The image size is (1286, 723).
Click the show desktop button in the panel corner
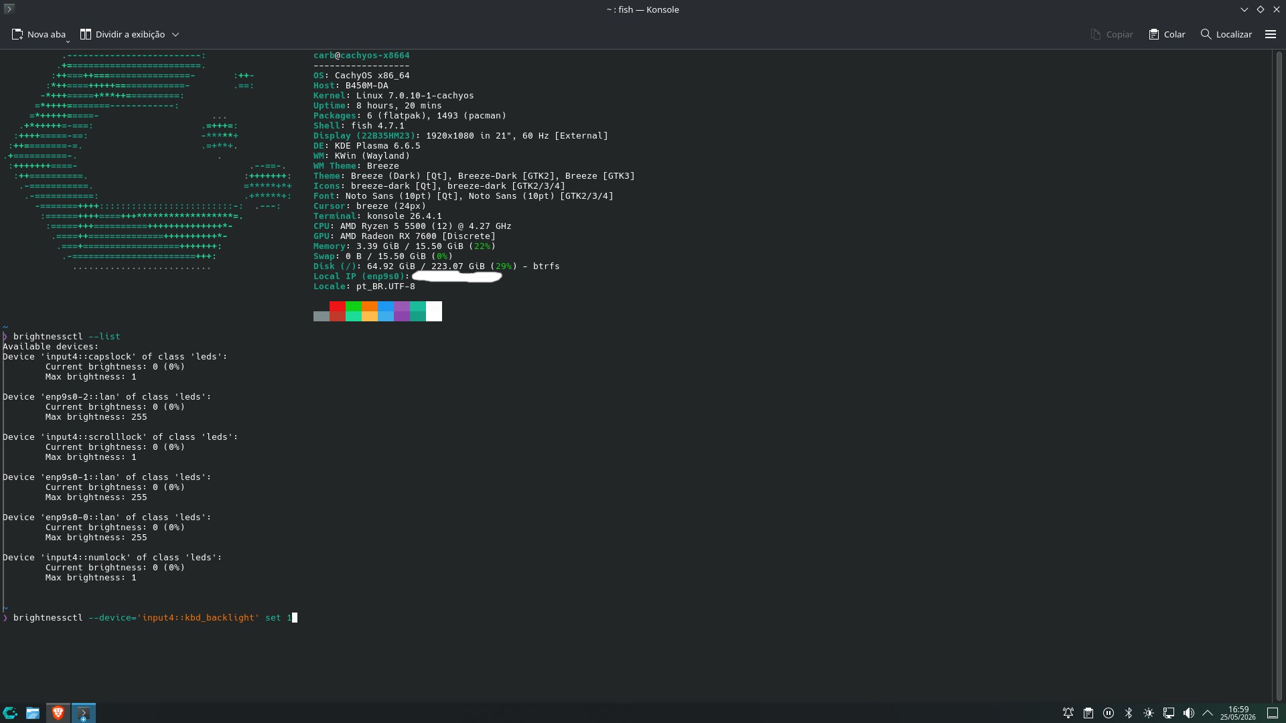[1273, 713]
